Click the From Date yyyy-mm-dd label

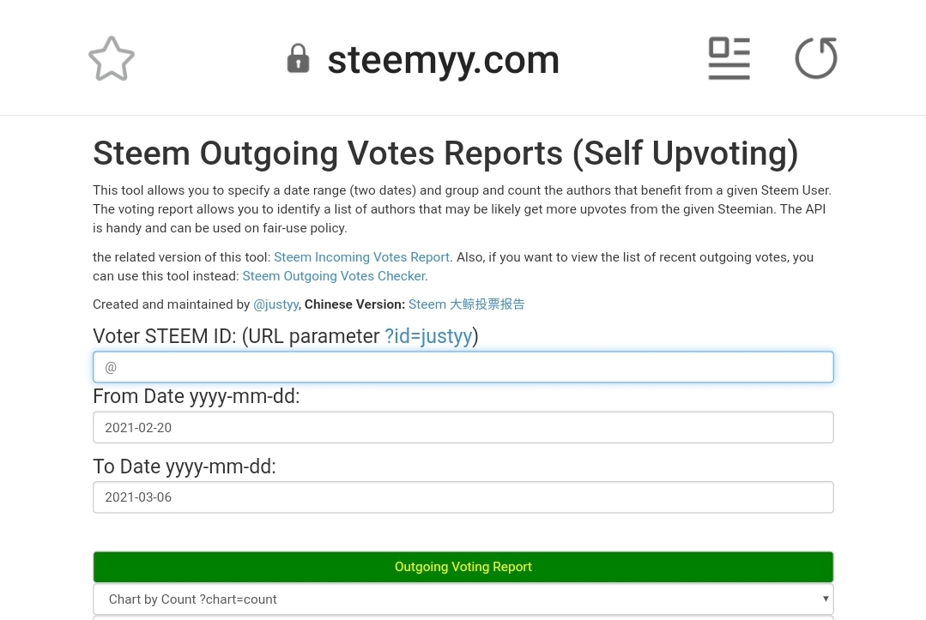[x=197, y=396]
